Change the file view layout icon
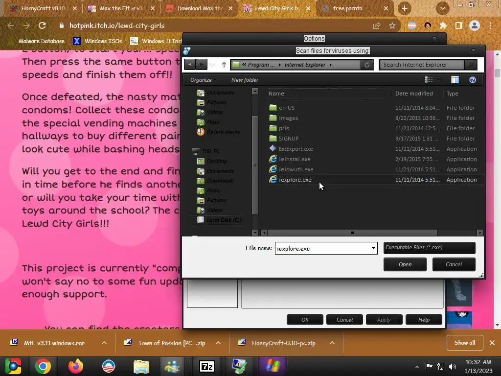This screenshot has width=501, height=376. click(x=429, y=80)
